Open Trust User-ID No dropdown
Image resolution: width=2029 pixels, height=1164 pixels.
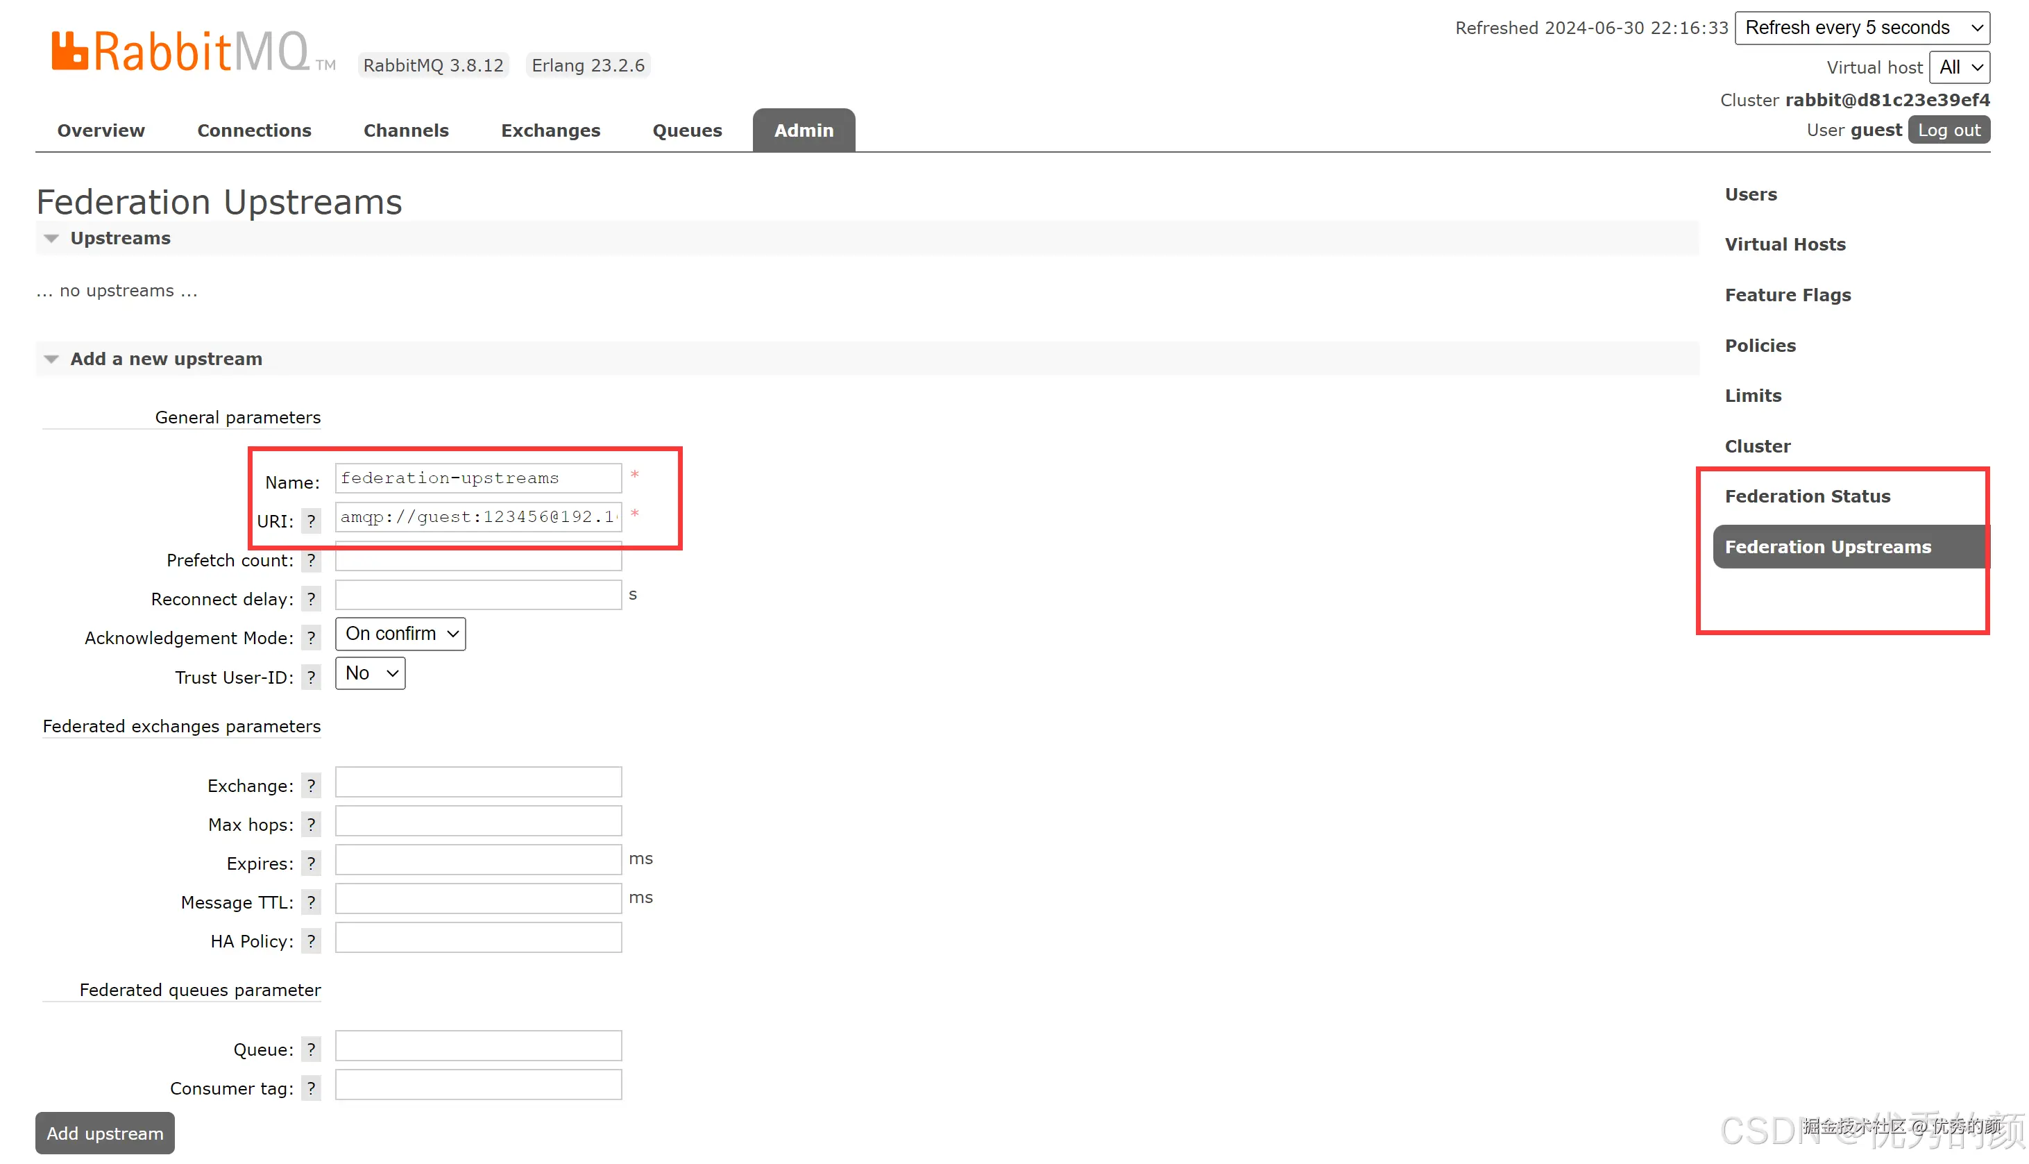tap(370, 673)
